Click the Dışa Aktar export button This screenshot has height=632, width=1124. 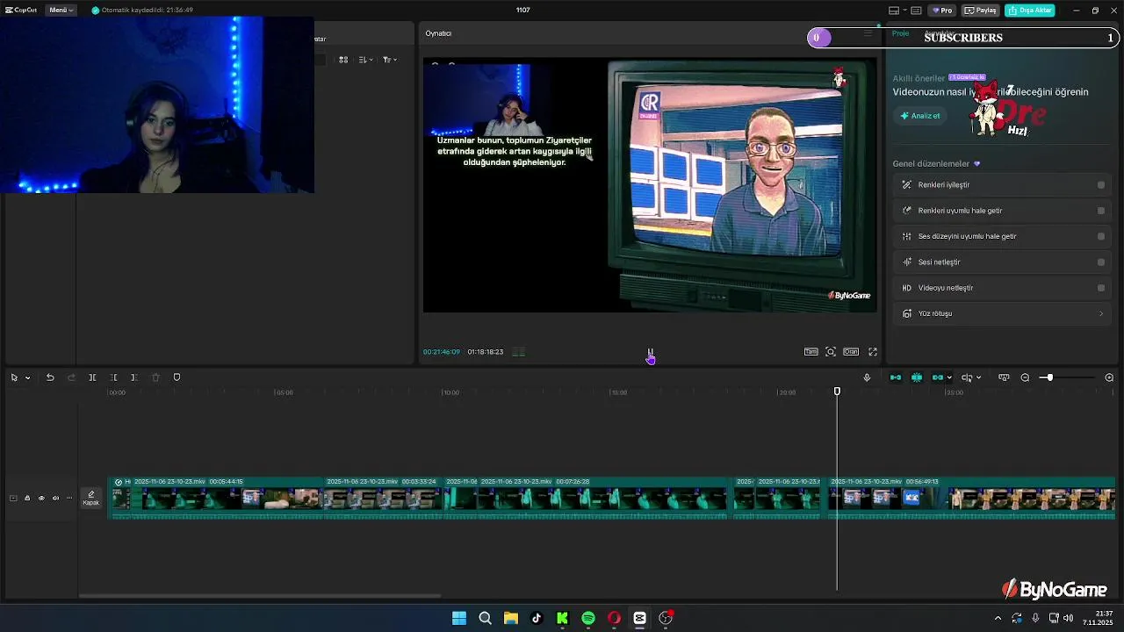click(1030, 11)
